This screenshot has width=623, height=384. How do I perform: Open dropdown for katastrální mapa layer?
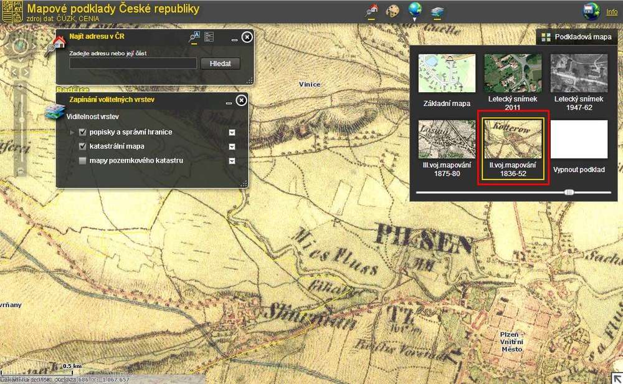coord(232,146)
